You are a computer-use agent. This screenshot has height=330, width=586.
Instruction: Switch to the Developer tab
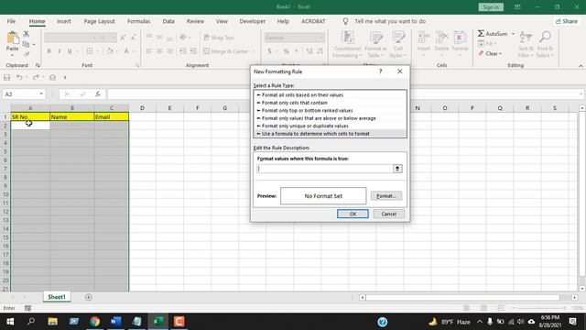click(x=253, y=21)
